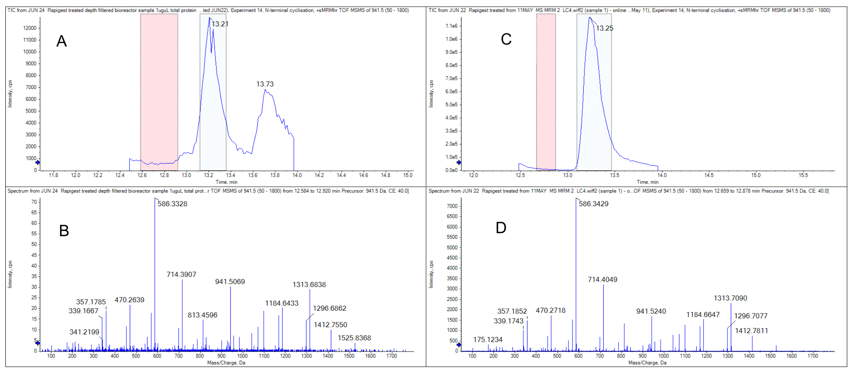Click the 941.5240 peak label

coord(651,311)
